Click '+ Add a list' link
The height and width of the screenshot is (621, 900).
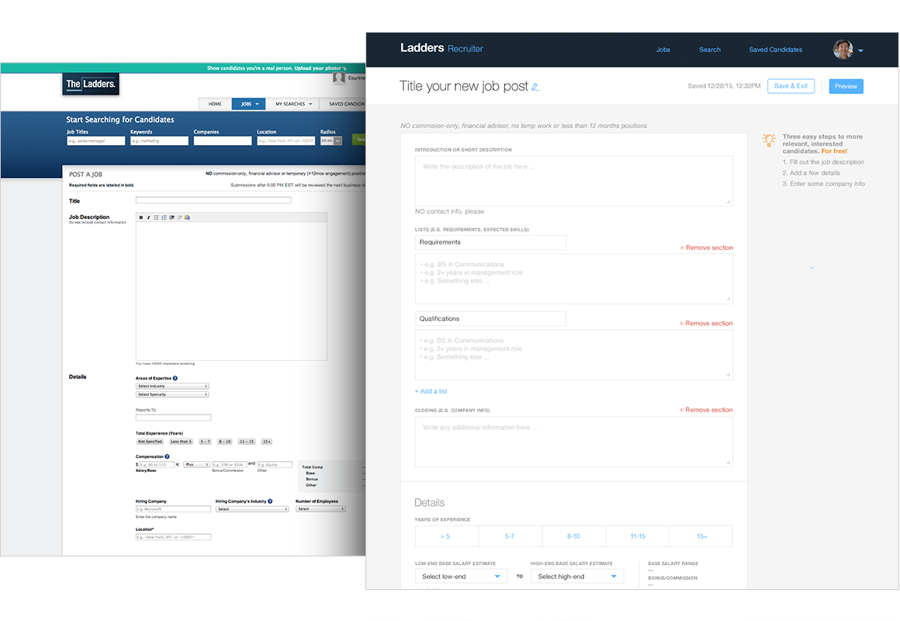click(431, 391)
